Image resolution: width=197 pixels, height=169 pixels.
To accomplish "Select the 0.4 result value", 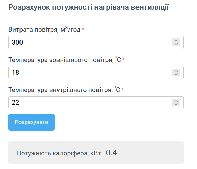I will click(111, 153).
